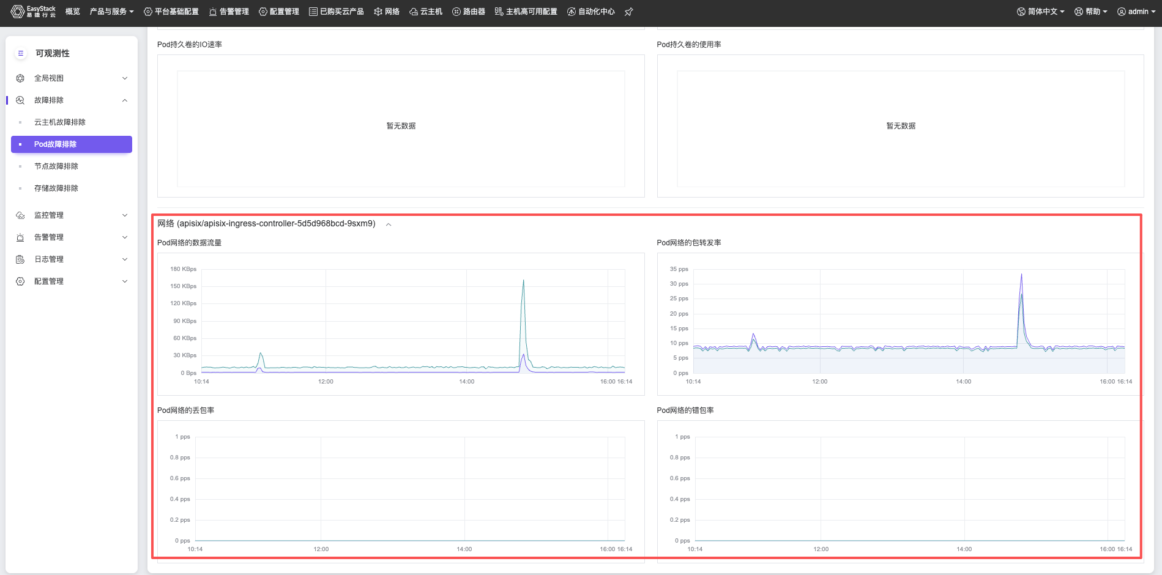Click the network icon before top 网络
Image resolution: width=1162 pixels, height=575 pixels.
[x=378, y=12]
